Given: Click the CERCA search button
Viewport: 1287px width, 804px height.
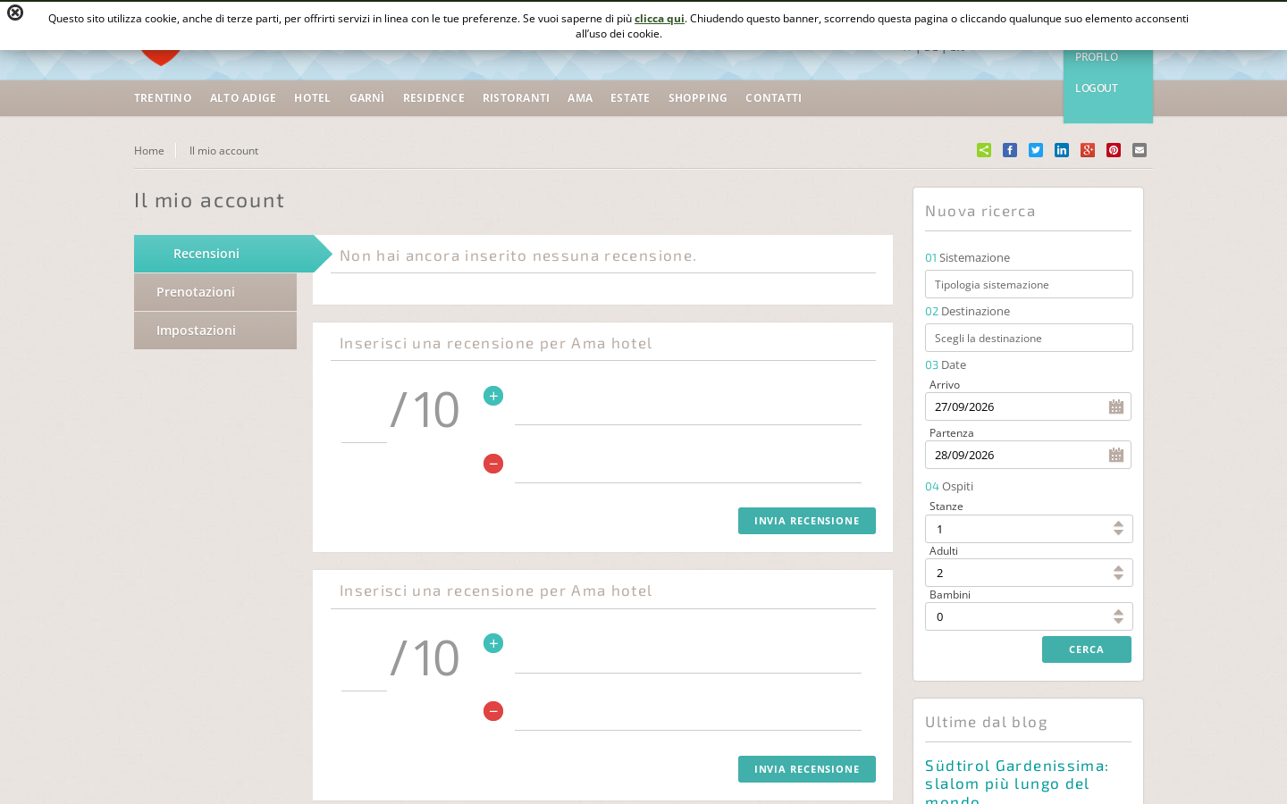Looking at the screenshot, I should pyautogui.click(x=1087, y=649).
